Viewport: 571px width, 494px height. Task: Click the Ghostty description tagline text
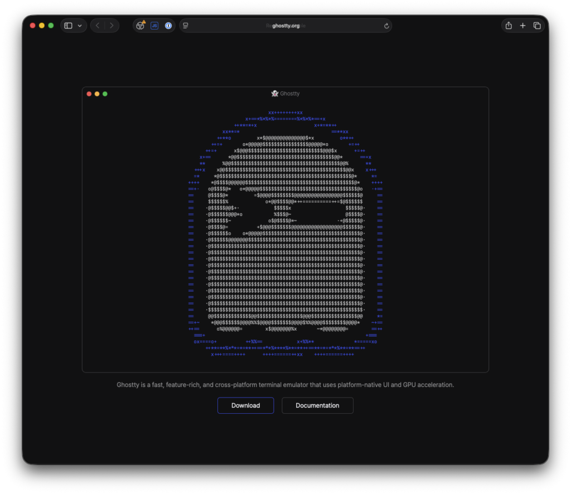coord(285,385)
